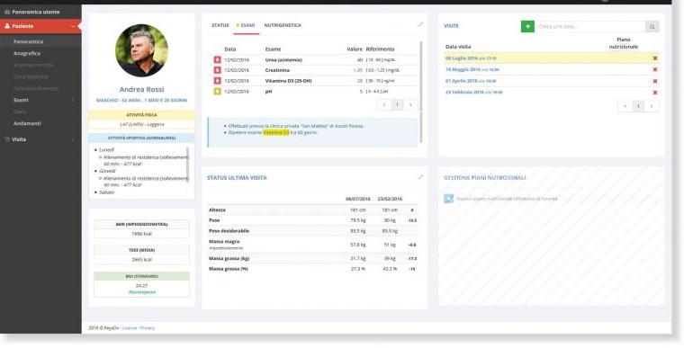684x348 pixels.
Task: Expand the exams panel with corner icon
Action: point(420,25)
